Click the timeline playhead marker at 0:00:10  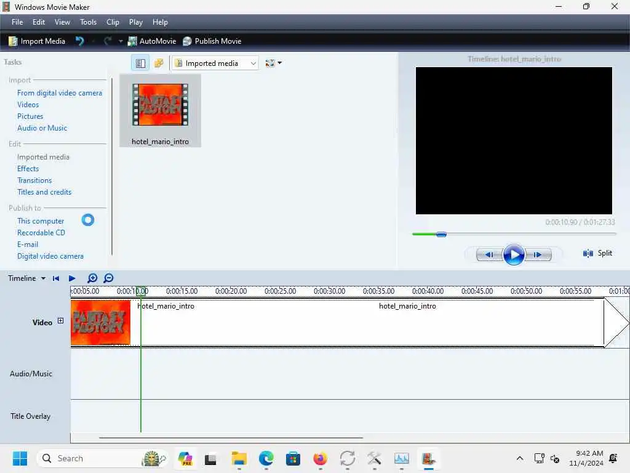[141, 291]
